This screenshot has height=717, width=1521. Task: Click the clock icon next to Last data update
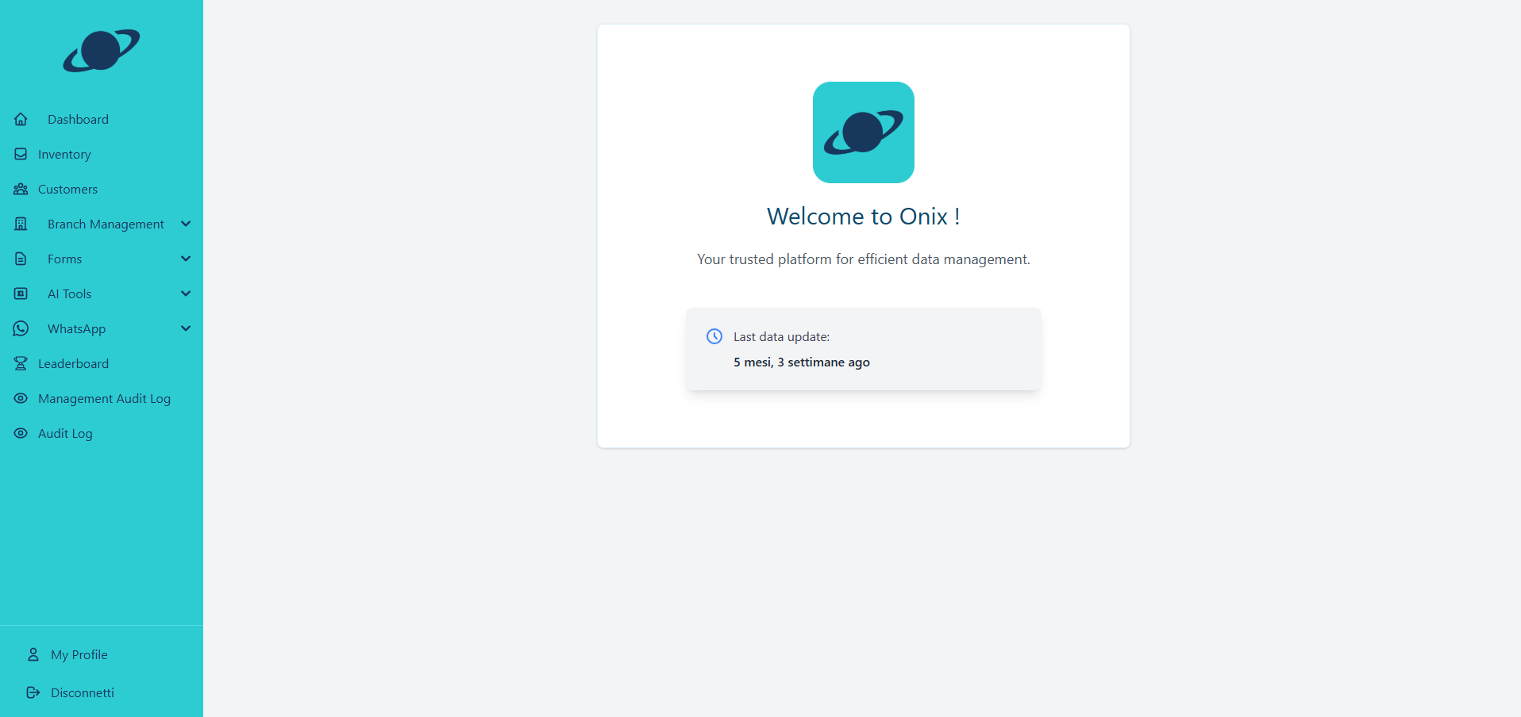(x=714, y=336)
